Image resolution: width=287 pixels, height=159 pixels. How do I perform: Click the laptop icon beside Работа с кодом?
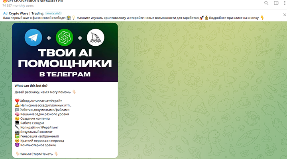tap(17, 123)
